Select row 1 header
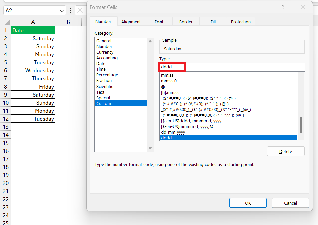Viewport: 318px width, 225px height. tap(5, 30)
